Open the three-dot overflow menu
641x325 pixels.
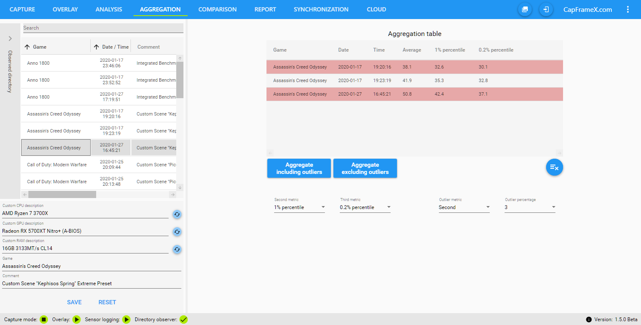628,9
